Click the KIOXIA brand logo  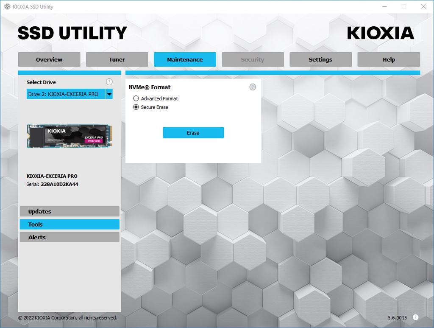pyautogui.click(x=380, y=33)
